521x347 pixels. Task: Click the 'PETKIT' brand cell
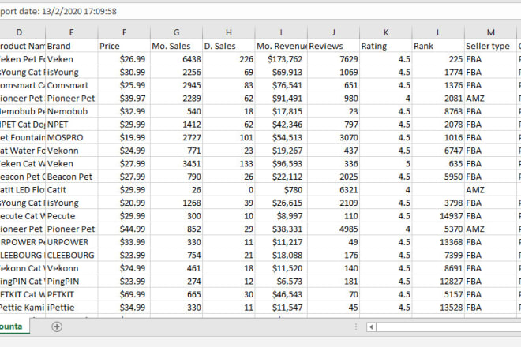71,294
